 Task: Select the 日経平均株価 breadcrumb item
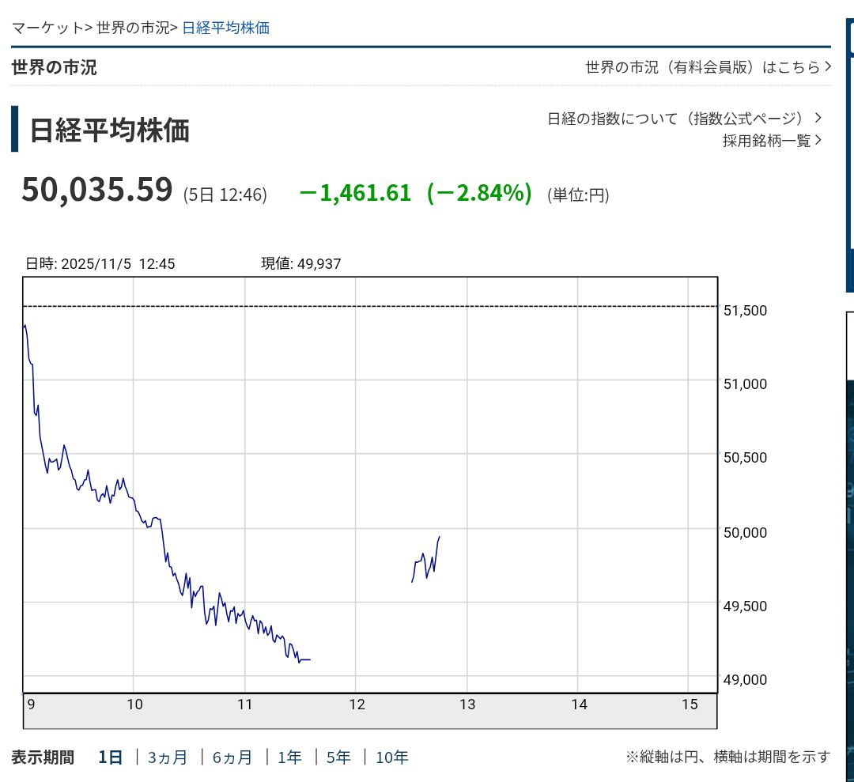225,28
